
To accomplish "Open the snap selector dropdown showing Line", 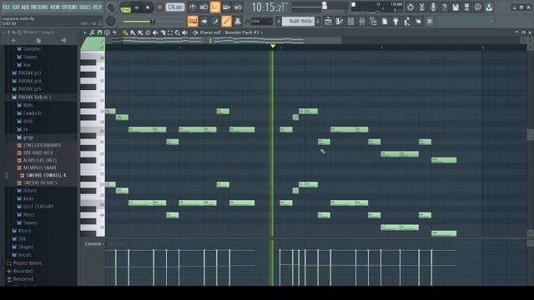I will 261,22.
